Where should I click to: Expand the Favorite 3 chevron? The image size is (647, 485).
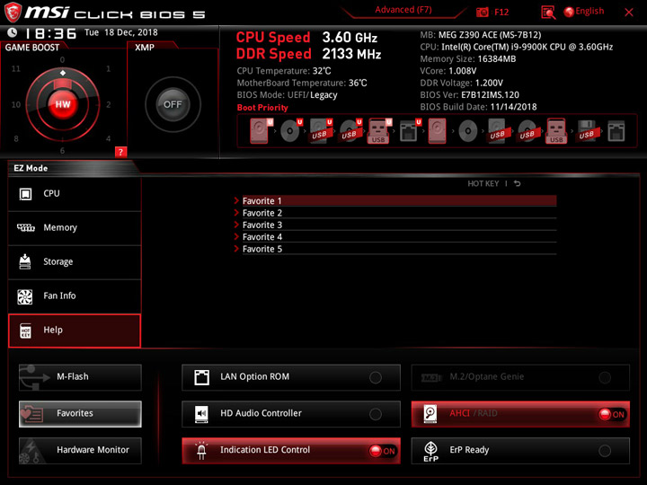pos(236,225)
